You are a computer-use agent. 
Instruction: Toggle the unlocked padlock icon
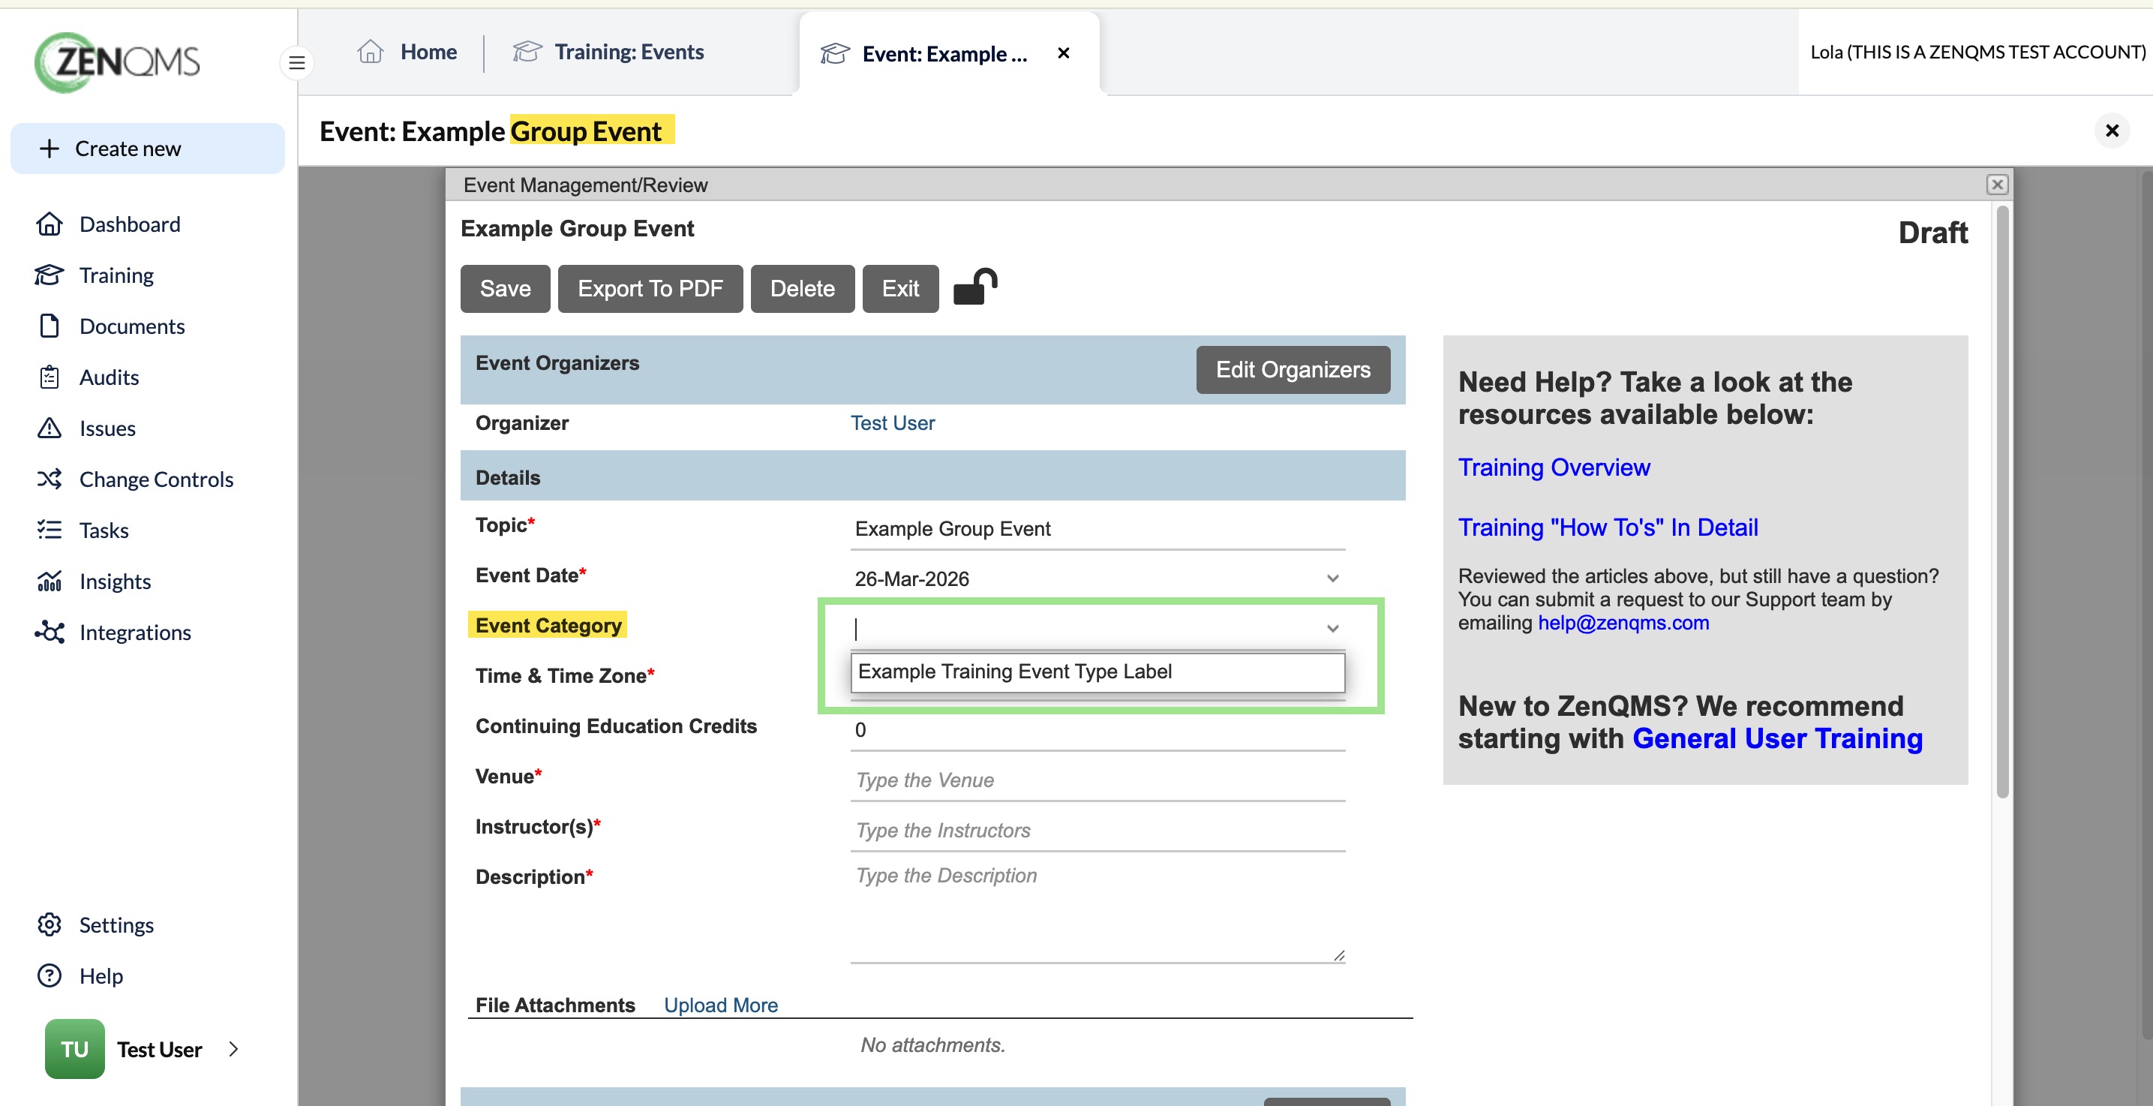coord(975,287)
